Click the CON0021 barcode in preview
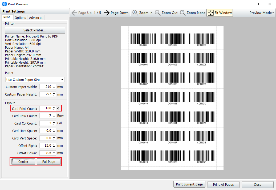Screen dimensions: 276x190 click(202, 157)
